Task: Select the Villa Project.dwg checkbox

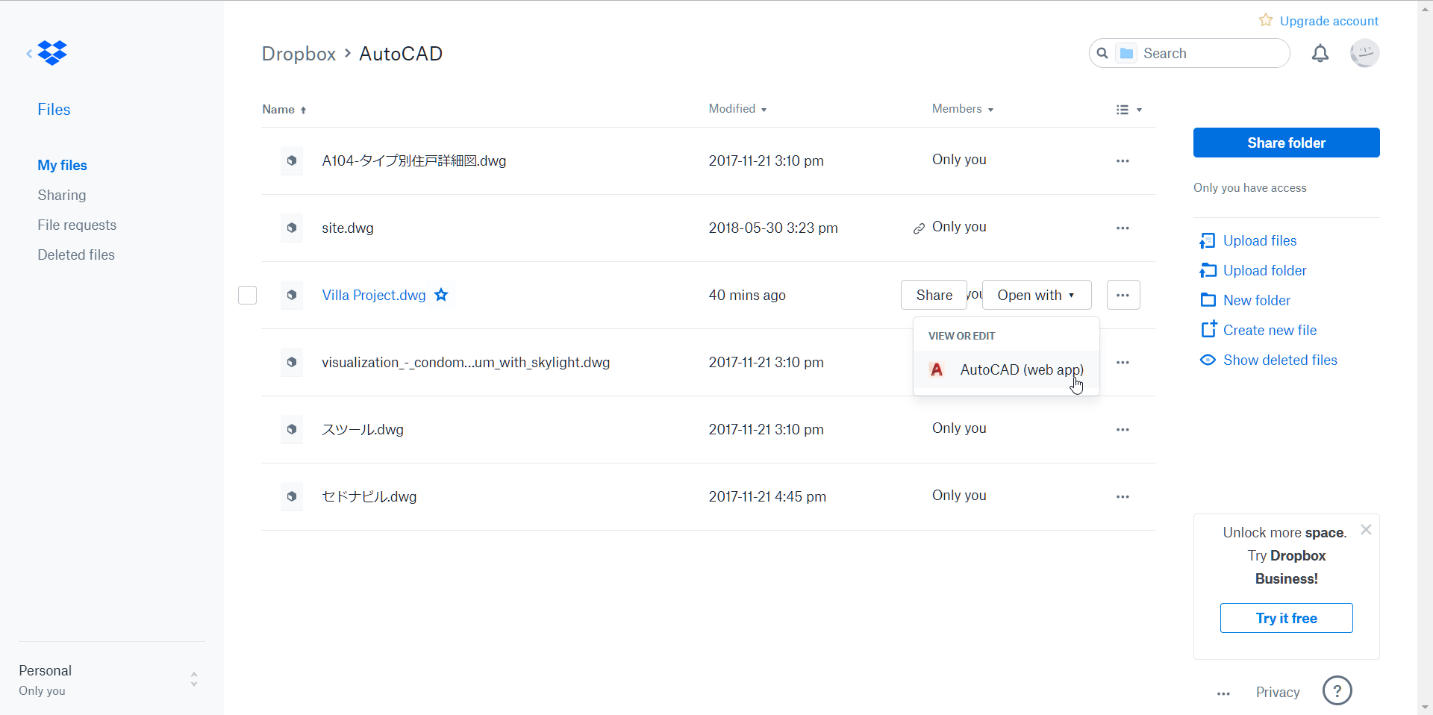Action: [x=247, y=295]
